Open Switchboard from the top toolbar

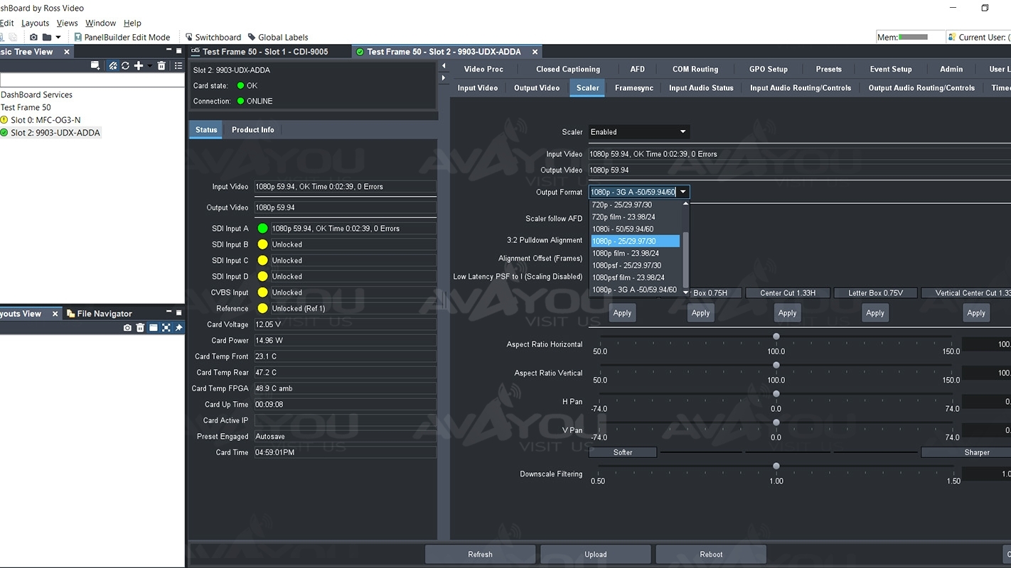tap(213, 37)
